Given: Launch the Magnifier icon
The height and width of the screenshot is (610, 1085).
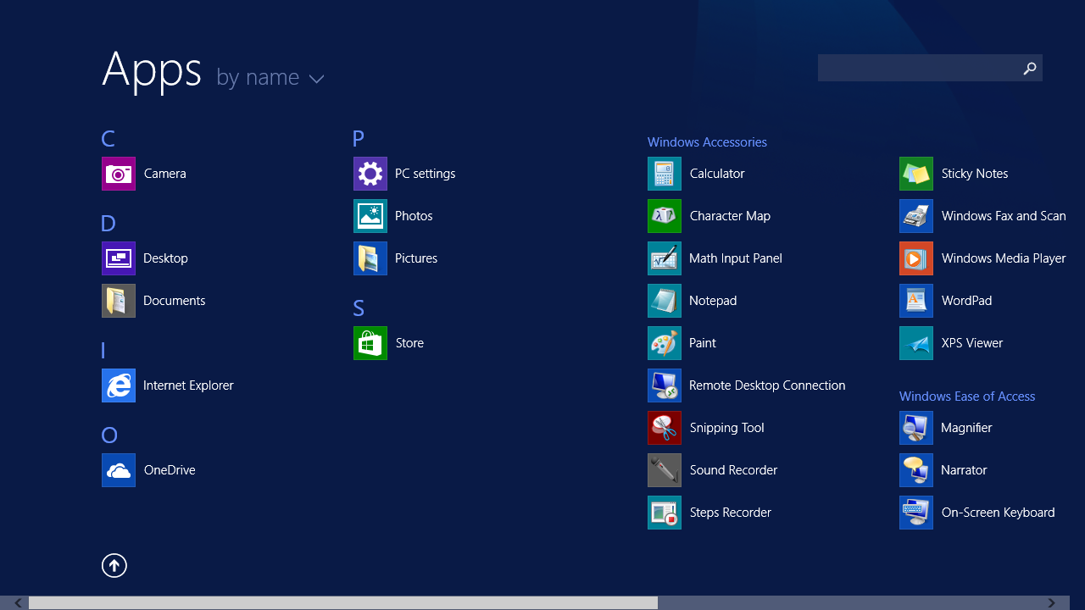Looking at the screenshot, I should 916,428.
